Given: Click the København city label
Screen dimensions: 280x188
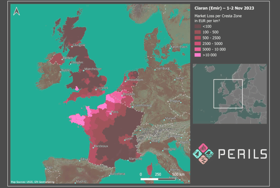Looking at the screenshot, I should tap(179, 47).
